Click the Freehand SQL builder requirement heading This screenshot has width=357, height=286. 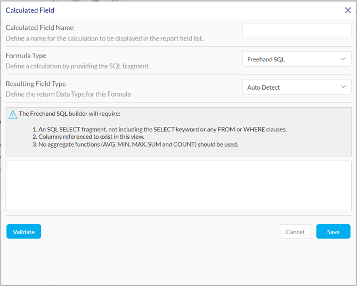pyautogui.click(x=70, y=114)
